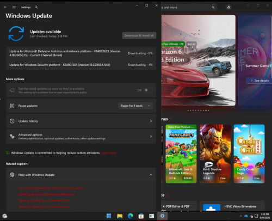
Task: Open File Explorer from the taskbar
Action: [120, 216]
